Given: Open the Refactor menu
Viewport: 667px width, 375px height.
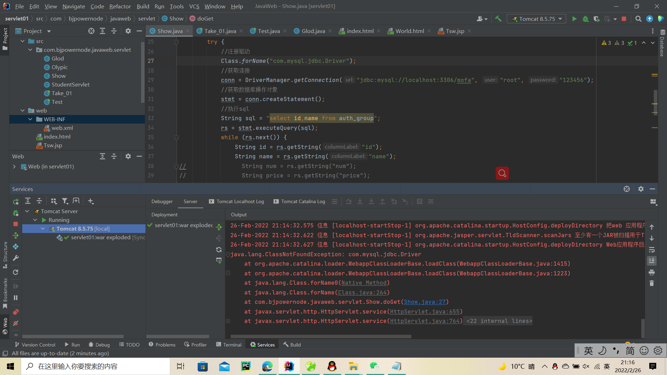Looking at the screenshot, I should coord(120,6).
